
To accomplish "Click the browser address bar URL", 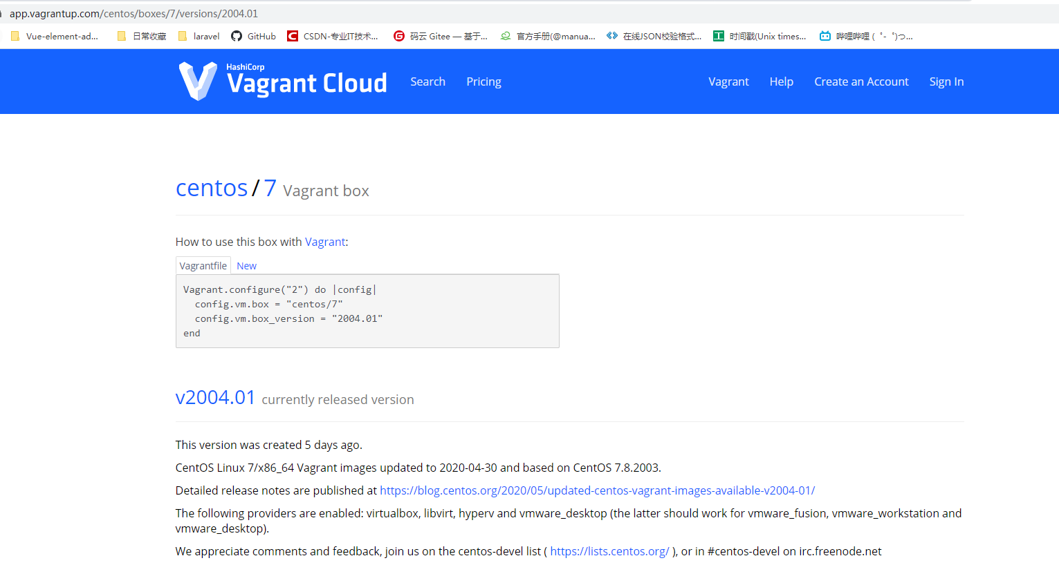I will click(133, 14).
